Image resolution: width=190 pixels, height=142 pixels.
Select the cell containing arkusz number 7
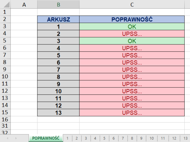tap(58, 70)
